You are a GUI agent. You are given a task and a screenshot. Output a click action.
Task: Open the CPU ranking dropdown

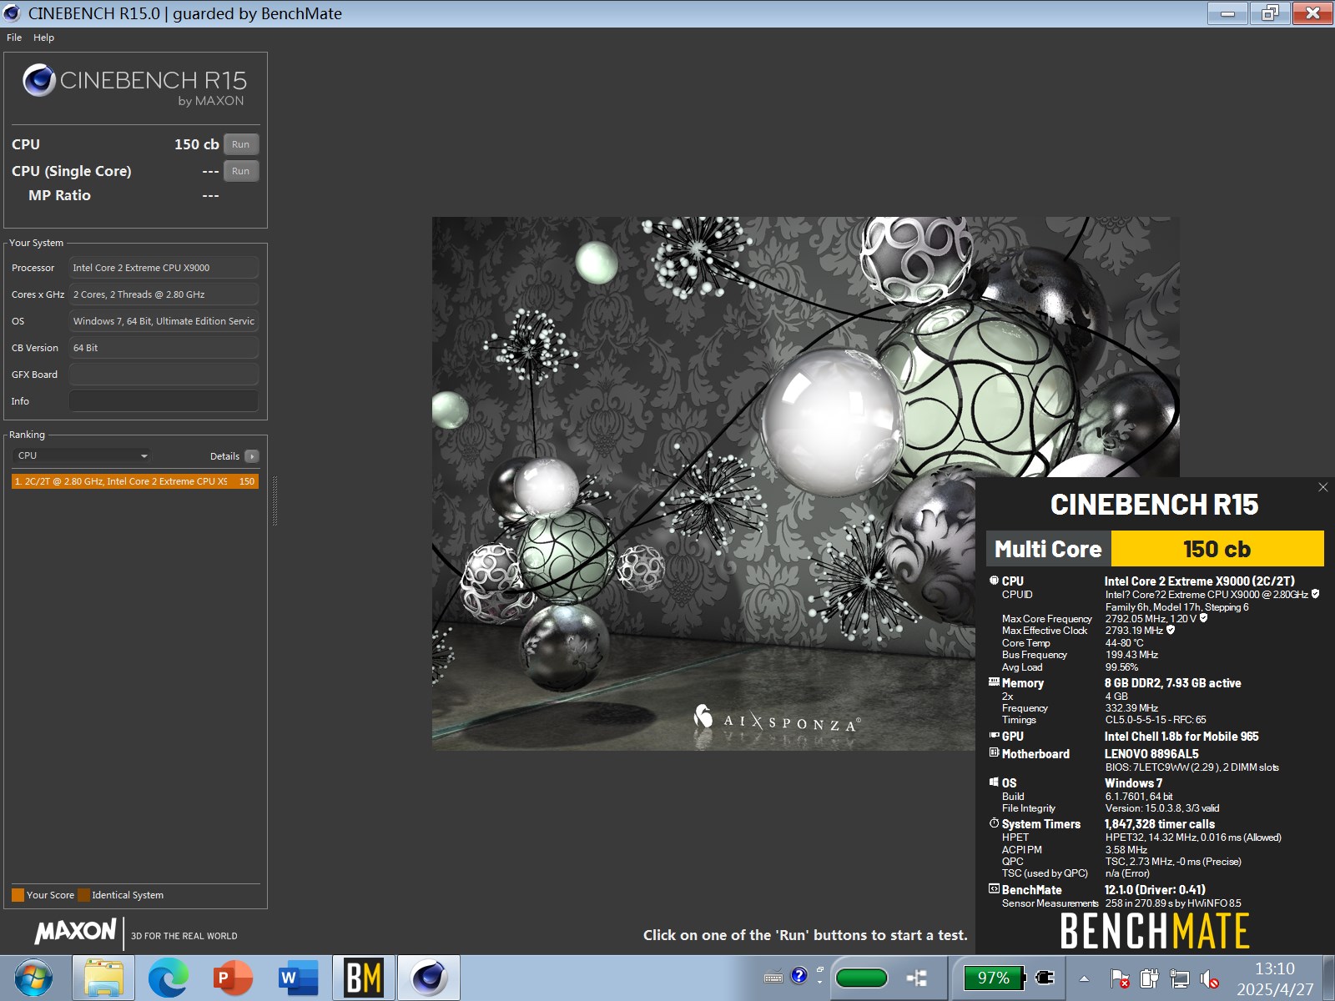tap(82, 455)
